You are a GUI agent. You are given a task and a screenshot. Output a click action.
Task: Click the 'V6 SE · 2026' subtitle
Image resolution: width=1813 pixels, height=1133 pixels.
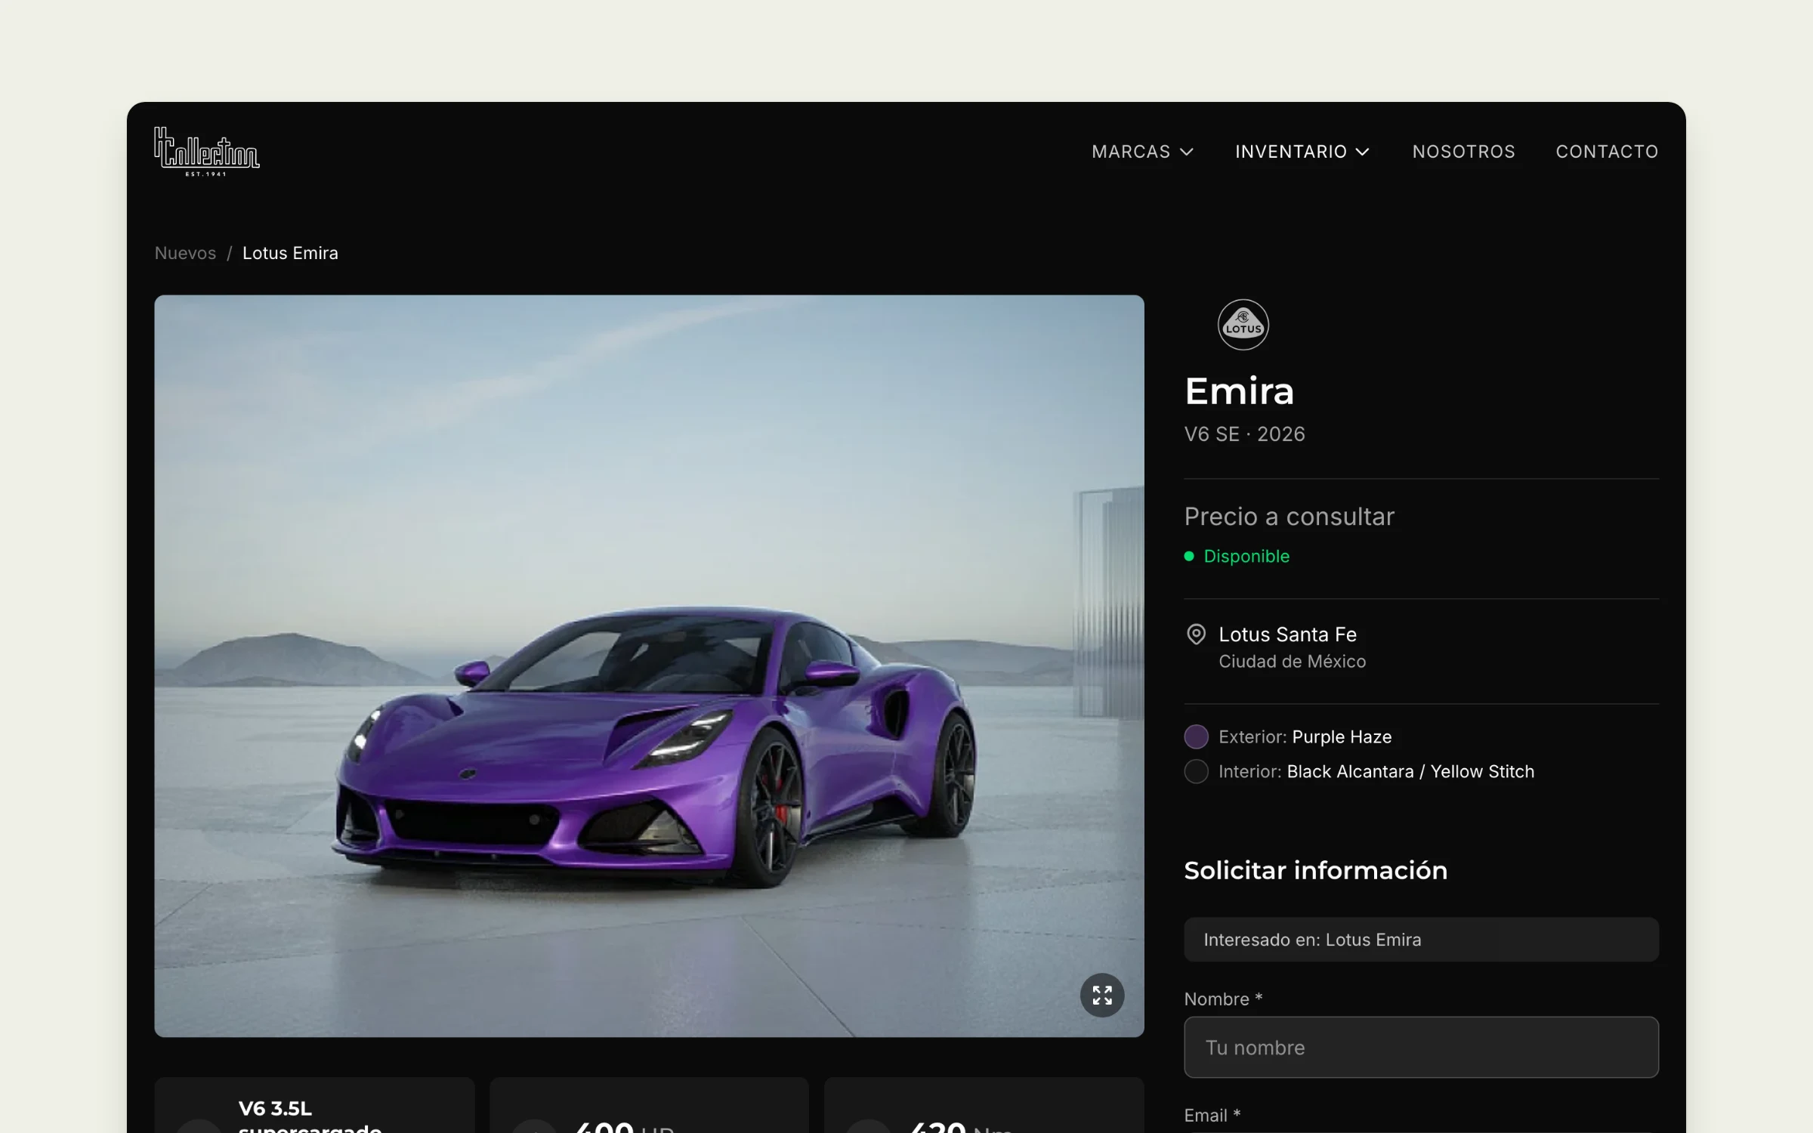[1244, 434]
